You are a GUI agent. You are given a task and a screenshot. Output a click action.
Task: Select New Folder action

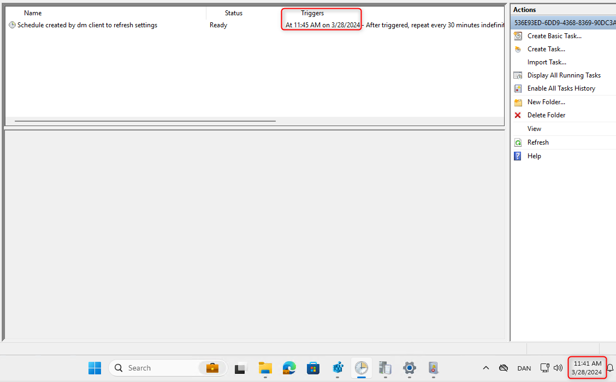click(546, 102)
